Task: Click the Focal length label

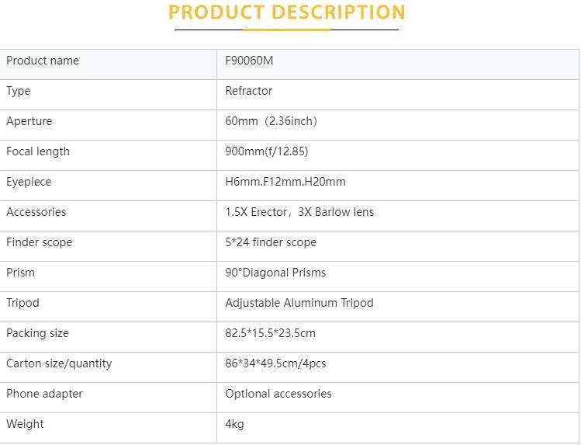Action: tap(38, 151)
